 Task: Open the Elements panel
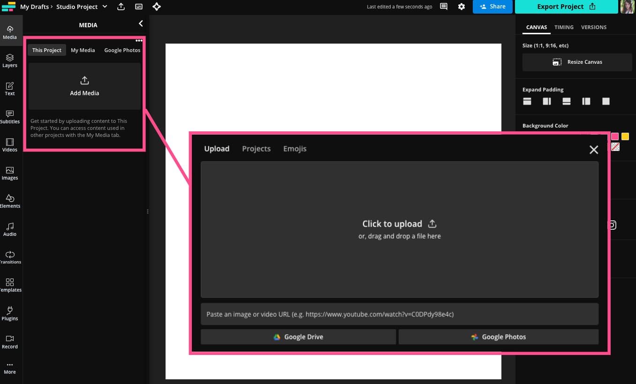[10, 201]
